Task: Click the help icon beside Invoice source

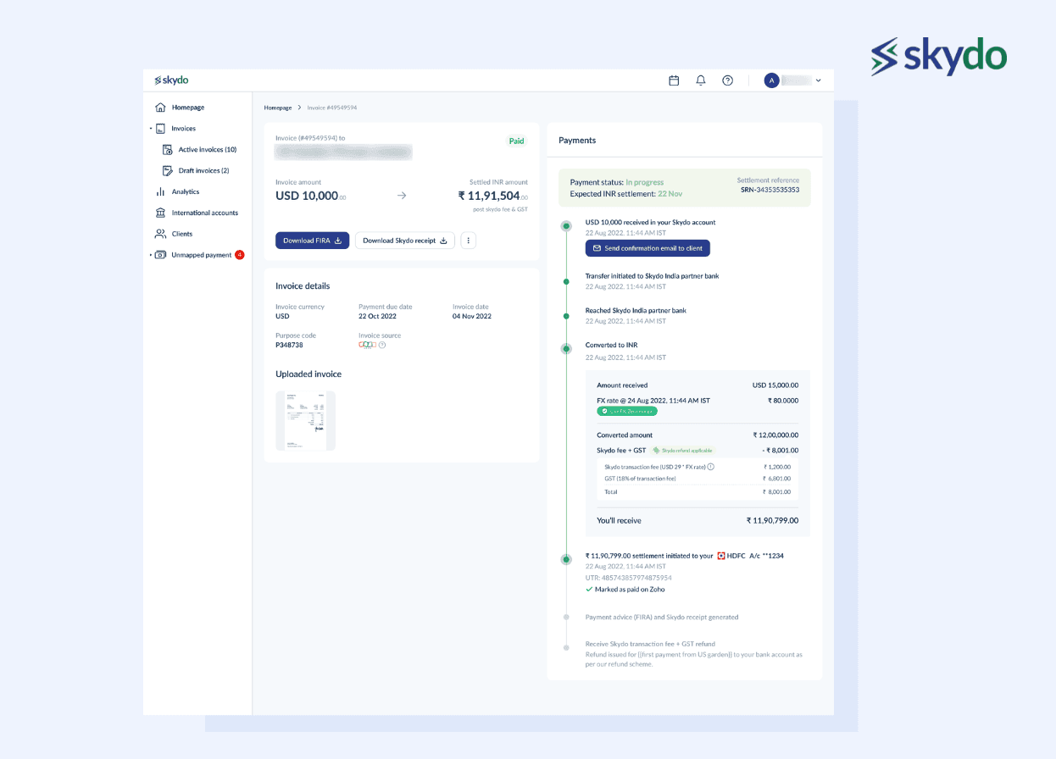Action: [x=382, y=345]
